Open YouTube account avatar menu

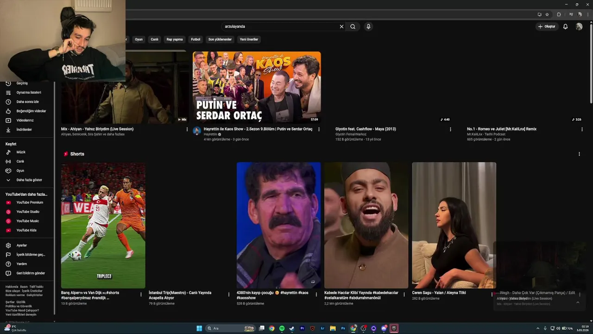579,26
